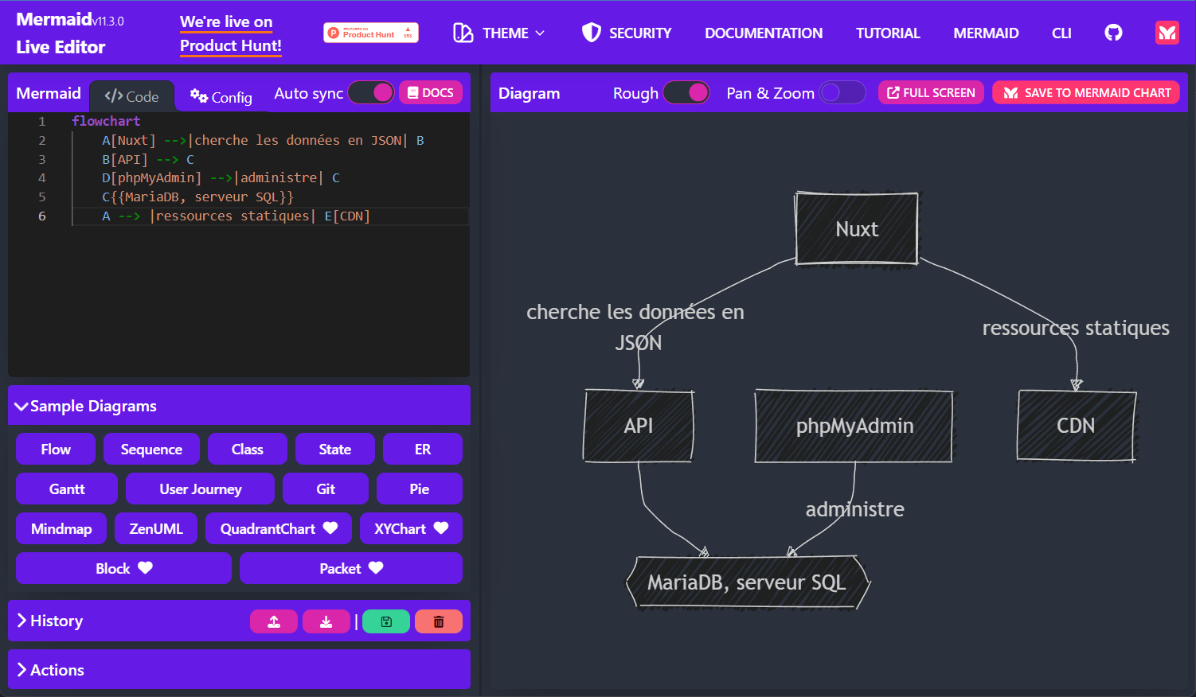Enable the Pan & Zoom toggle

842,93
